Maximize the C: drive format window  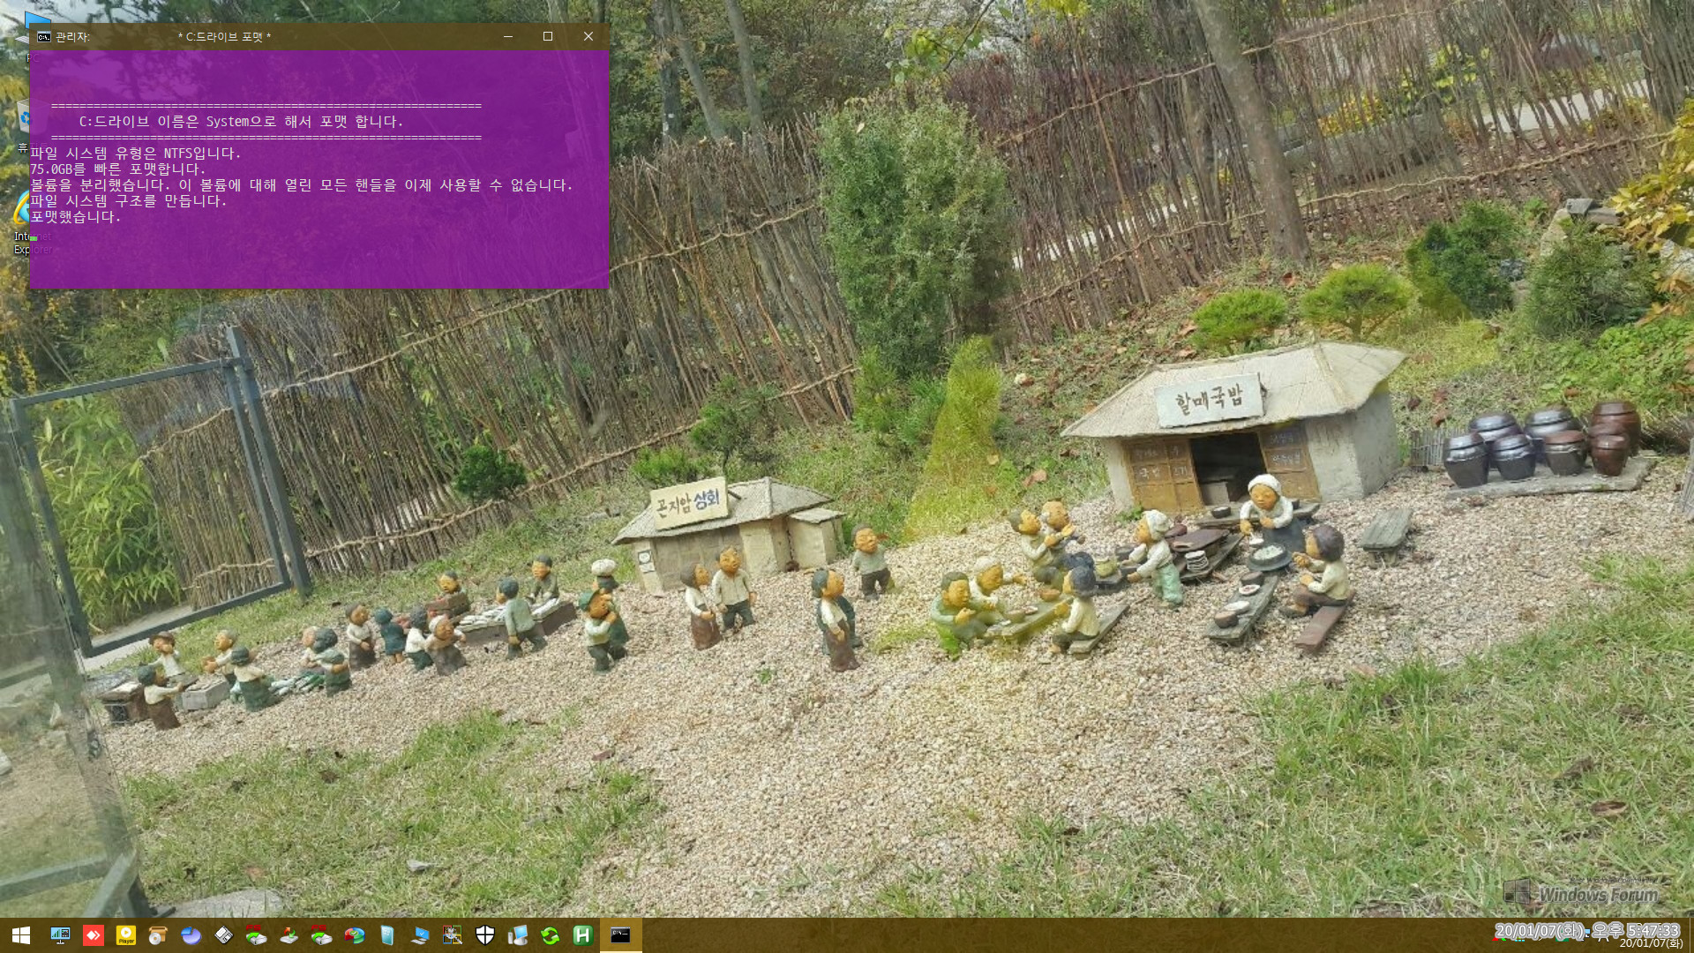548,36
